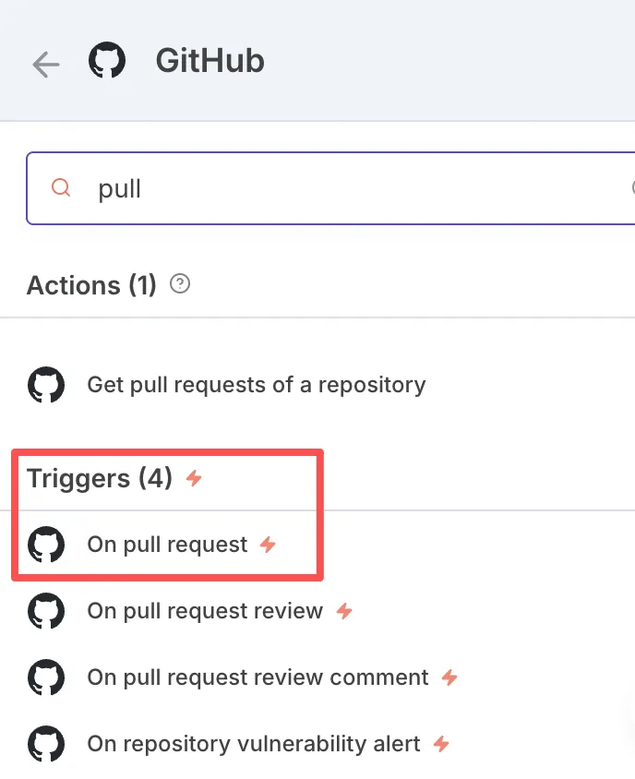Choose the On repository vulnerability alert trigger
635x779 pixels.
pos(254,744)
